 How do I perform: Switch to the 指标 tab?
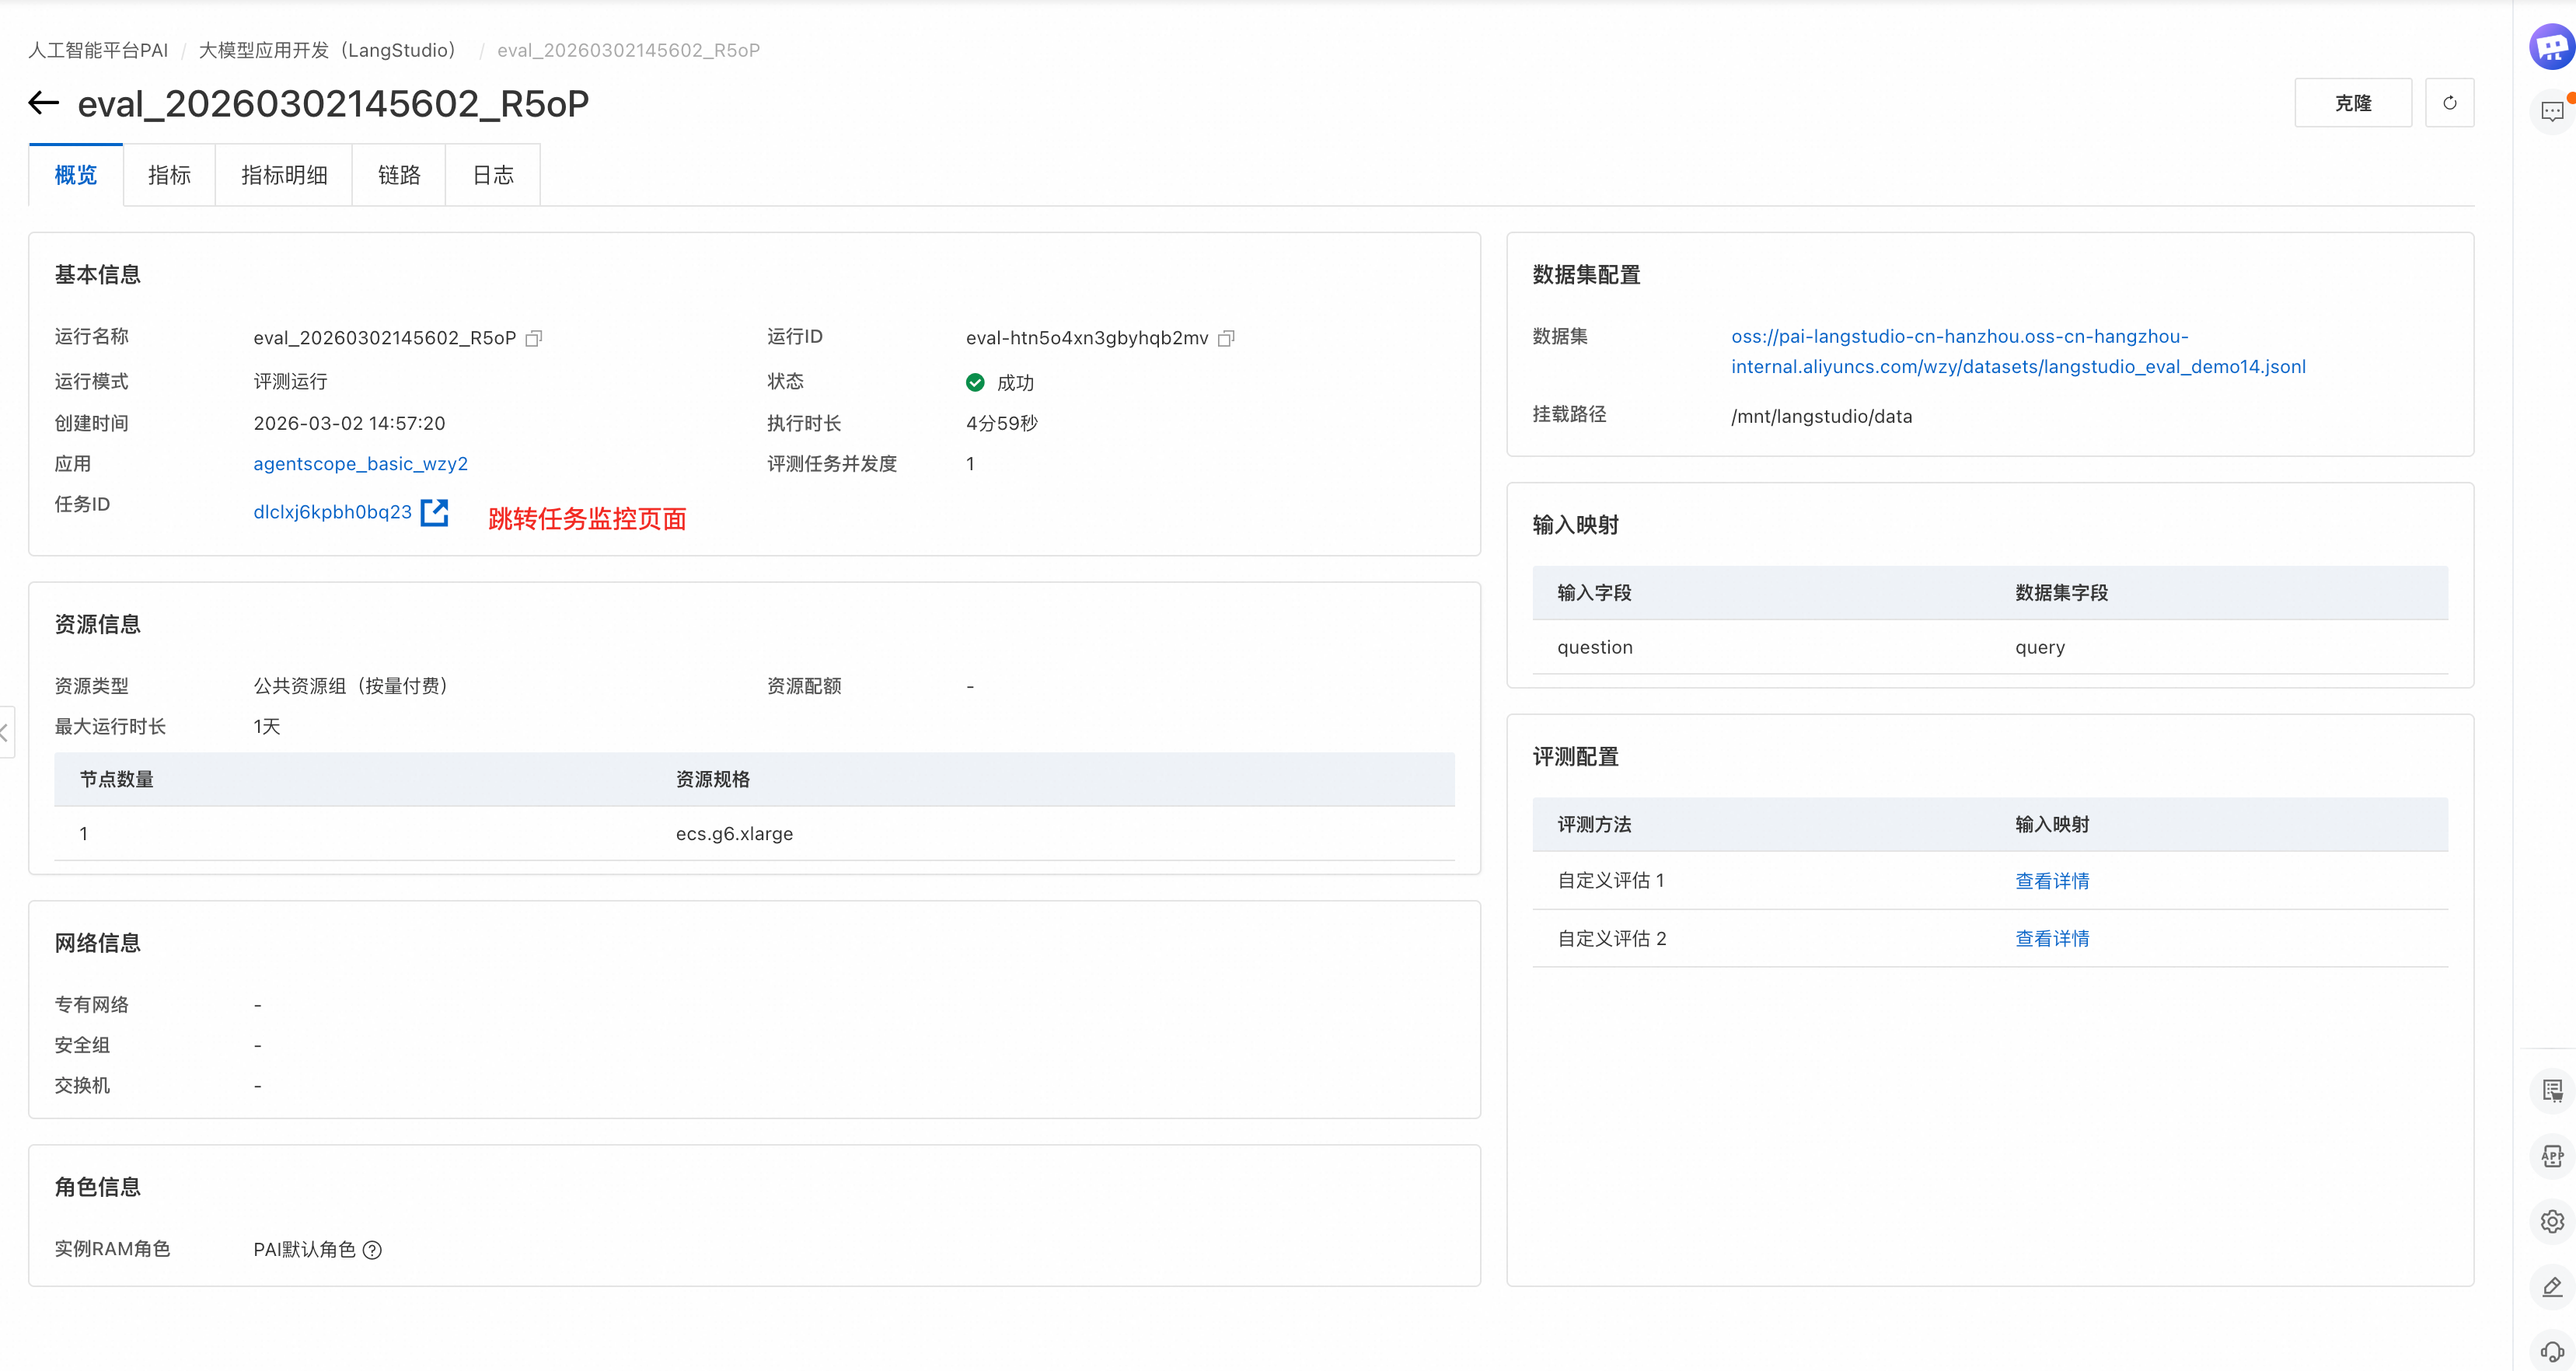coord(169,175)
